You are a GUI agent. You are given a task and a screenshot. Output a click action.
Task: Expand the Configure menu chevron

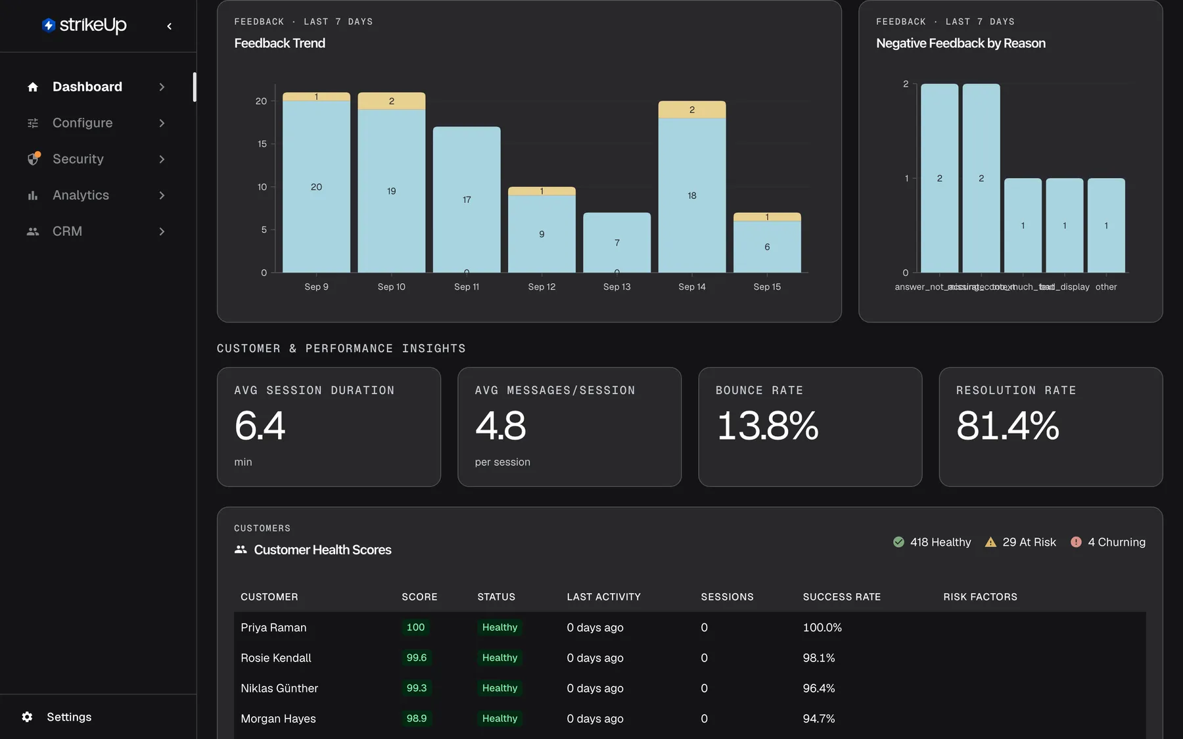[162, 123]
